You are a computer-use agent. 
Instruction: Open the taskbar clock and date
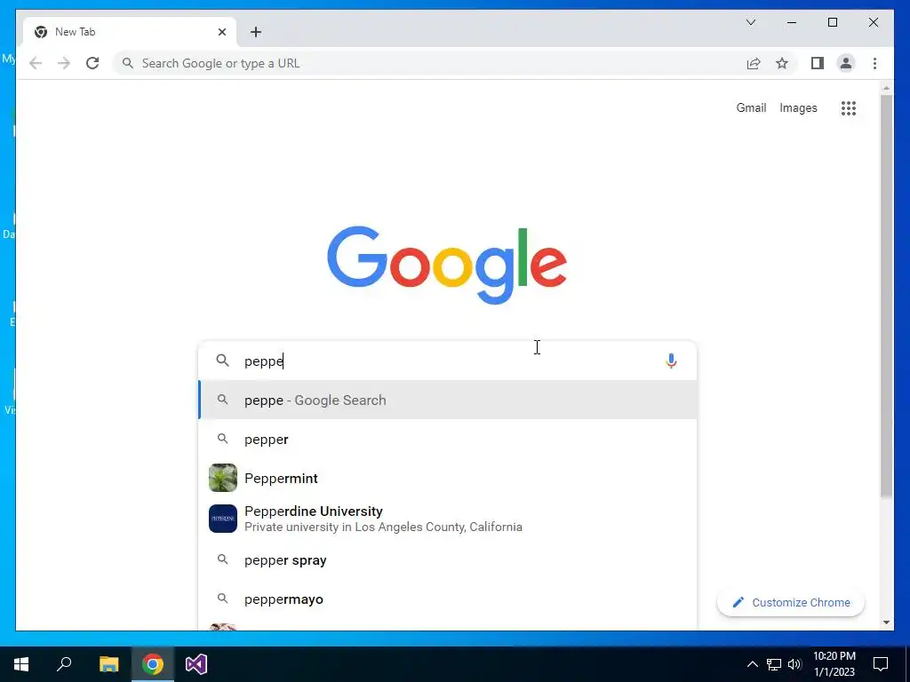[834, 664]
